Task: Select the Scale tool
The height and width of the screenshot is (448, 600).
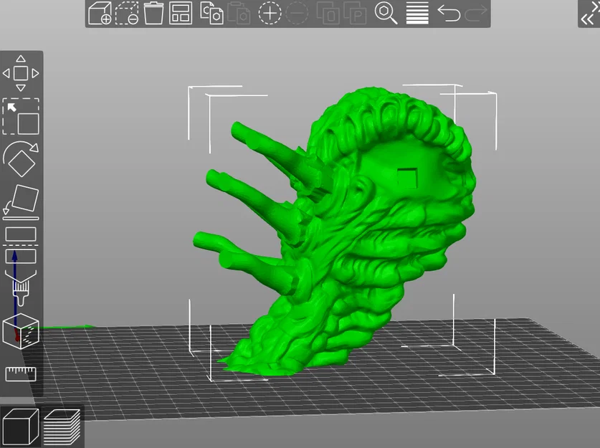Action: pos(21,116)
